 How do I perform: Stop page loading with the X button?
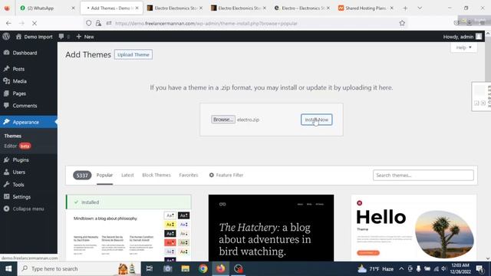click(35, 23)
